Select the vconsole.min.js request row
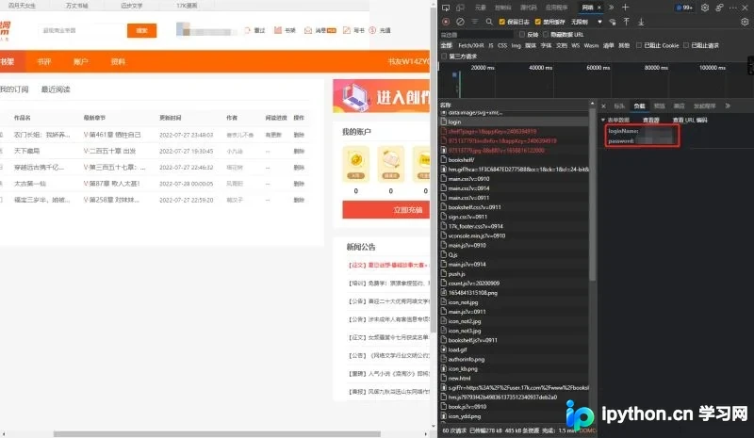 pos(514,236)
